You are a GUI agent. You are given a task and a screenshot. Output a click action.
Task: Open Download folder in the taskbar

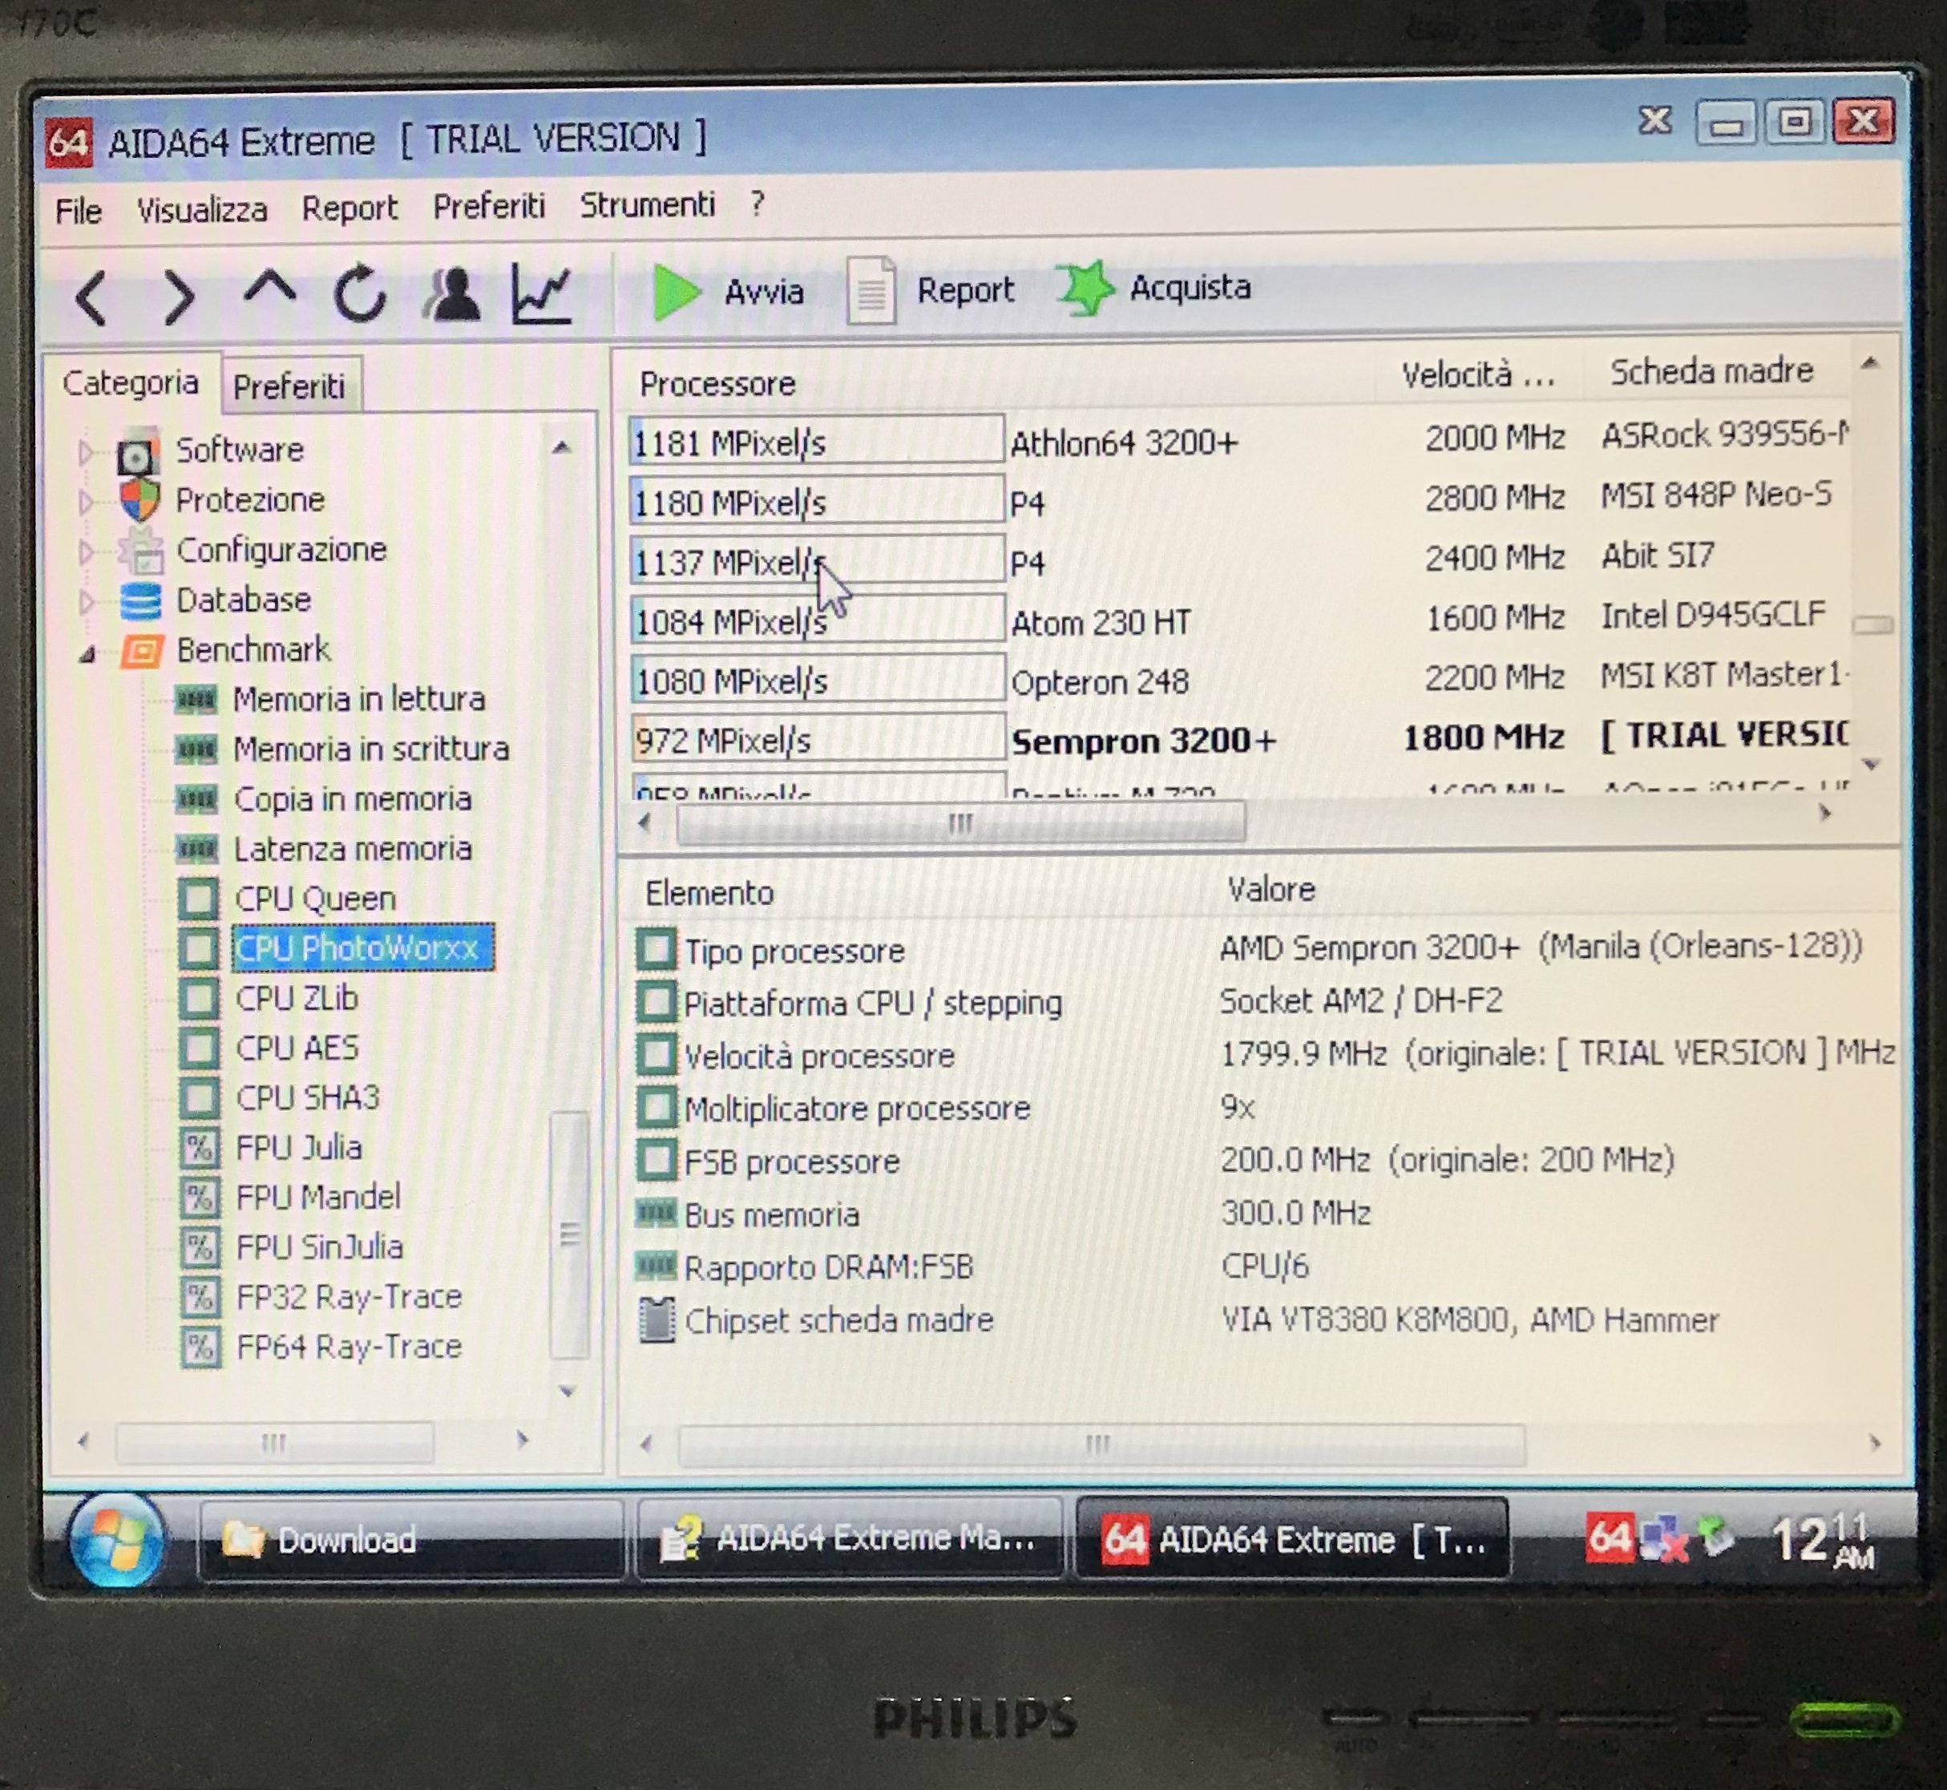(345, 1539)
